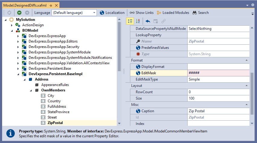
Task: Click the reload/refresh toolbar icon
Action: pyautogui.click(x=9, y=13)
